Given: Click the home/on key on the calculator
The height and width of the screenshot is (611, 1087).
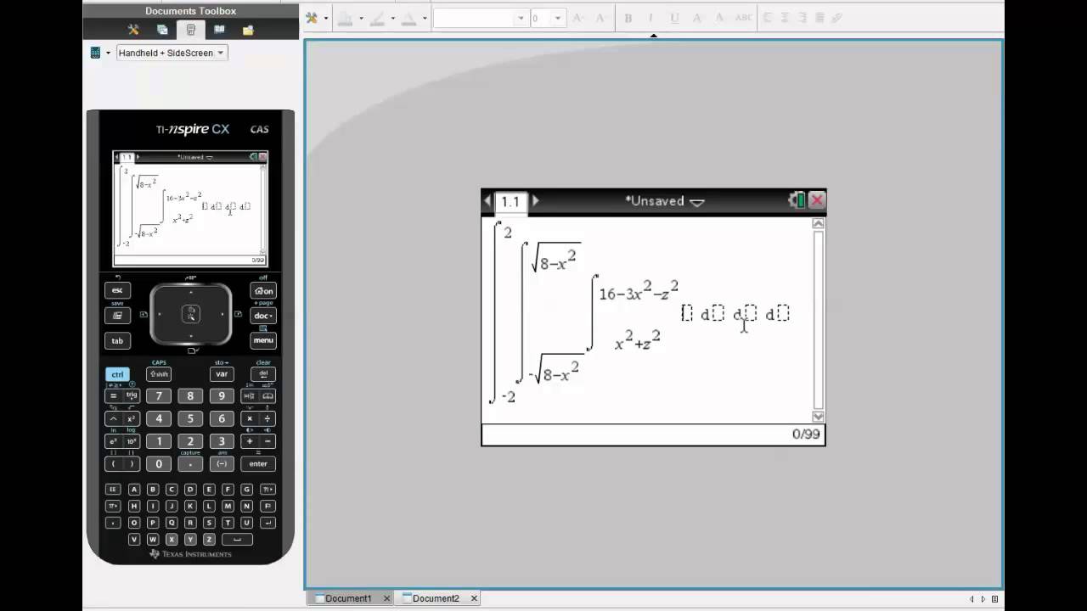Looking at the screenshot, I should [263, 291].
